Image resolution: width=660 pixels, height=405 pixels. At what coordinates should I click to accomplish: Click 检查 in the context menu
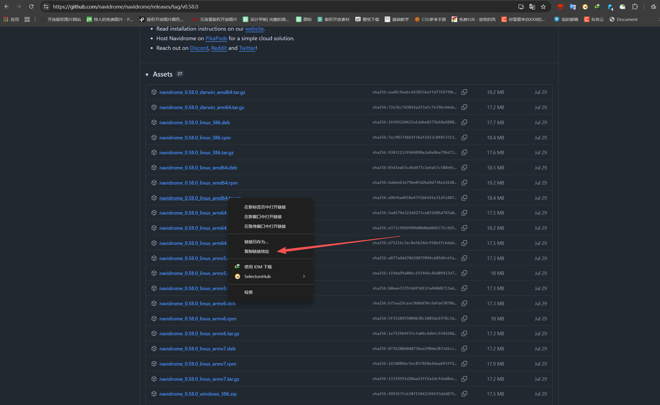click(248, 292)
